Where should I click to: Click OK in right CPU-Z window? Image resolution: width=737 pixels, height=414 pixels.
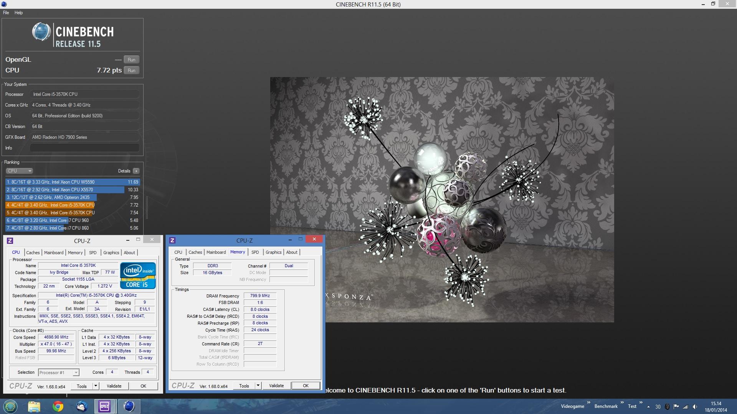[x=306, y=386]
